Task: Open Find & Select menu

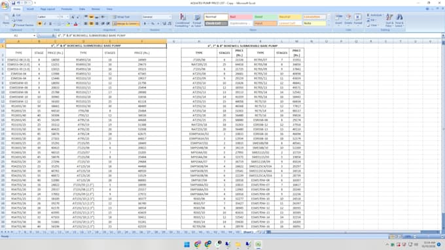Action: 399,20
